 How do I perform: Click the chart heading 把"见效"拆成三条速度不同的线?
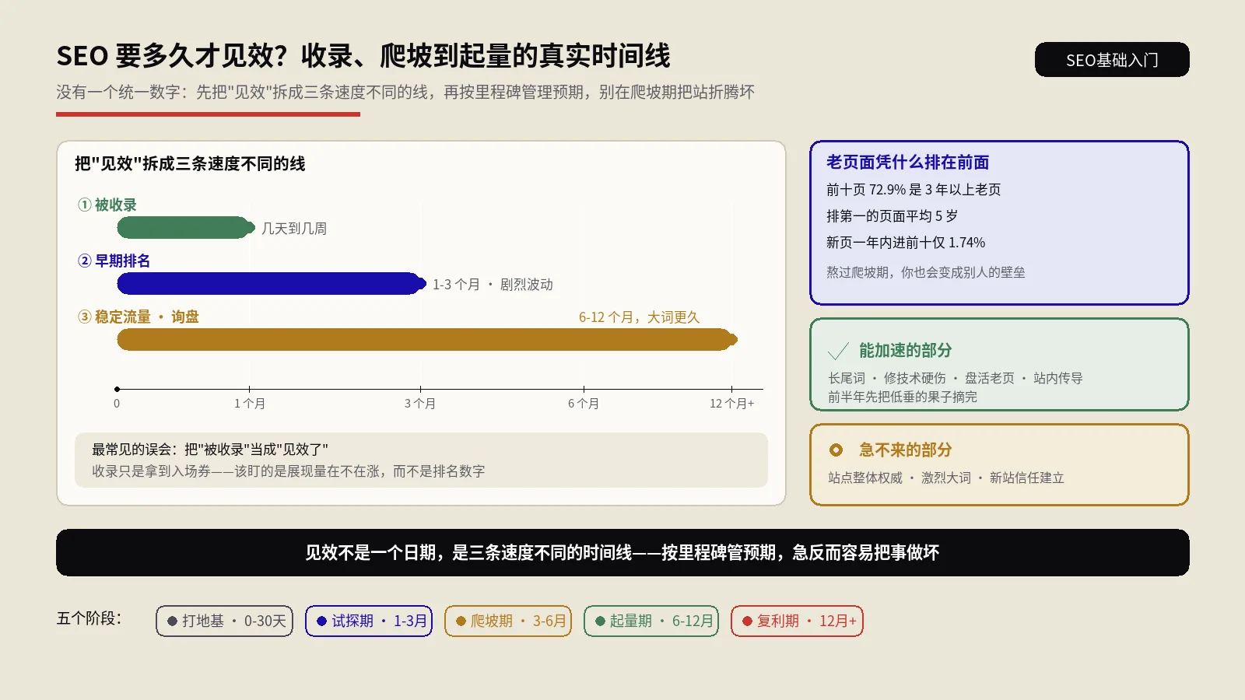click(190, 163)
